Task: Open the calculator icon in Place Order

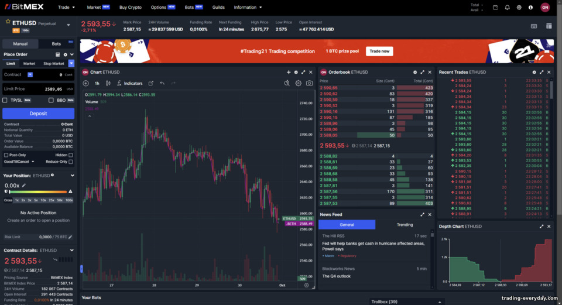Action: pos(58,54)
